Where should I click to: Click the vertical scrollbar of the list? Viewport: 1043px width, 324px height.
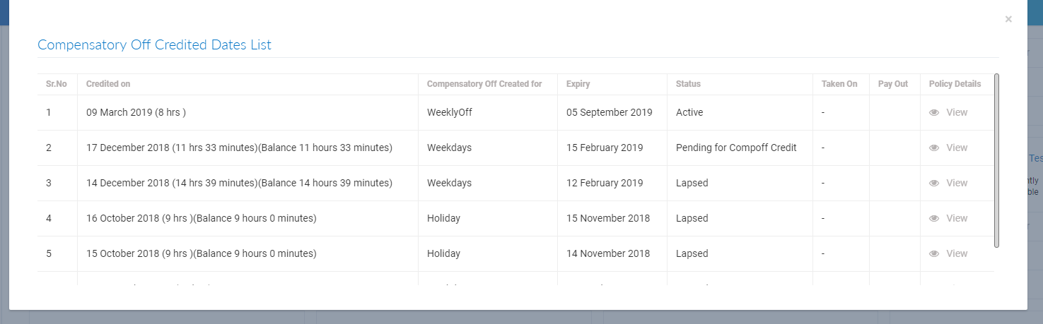tap(996, 160)
